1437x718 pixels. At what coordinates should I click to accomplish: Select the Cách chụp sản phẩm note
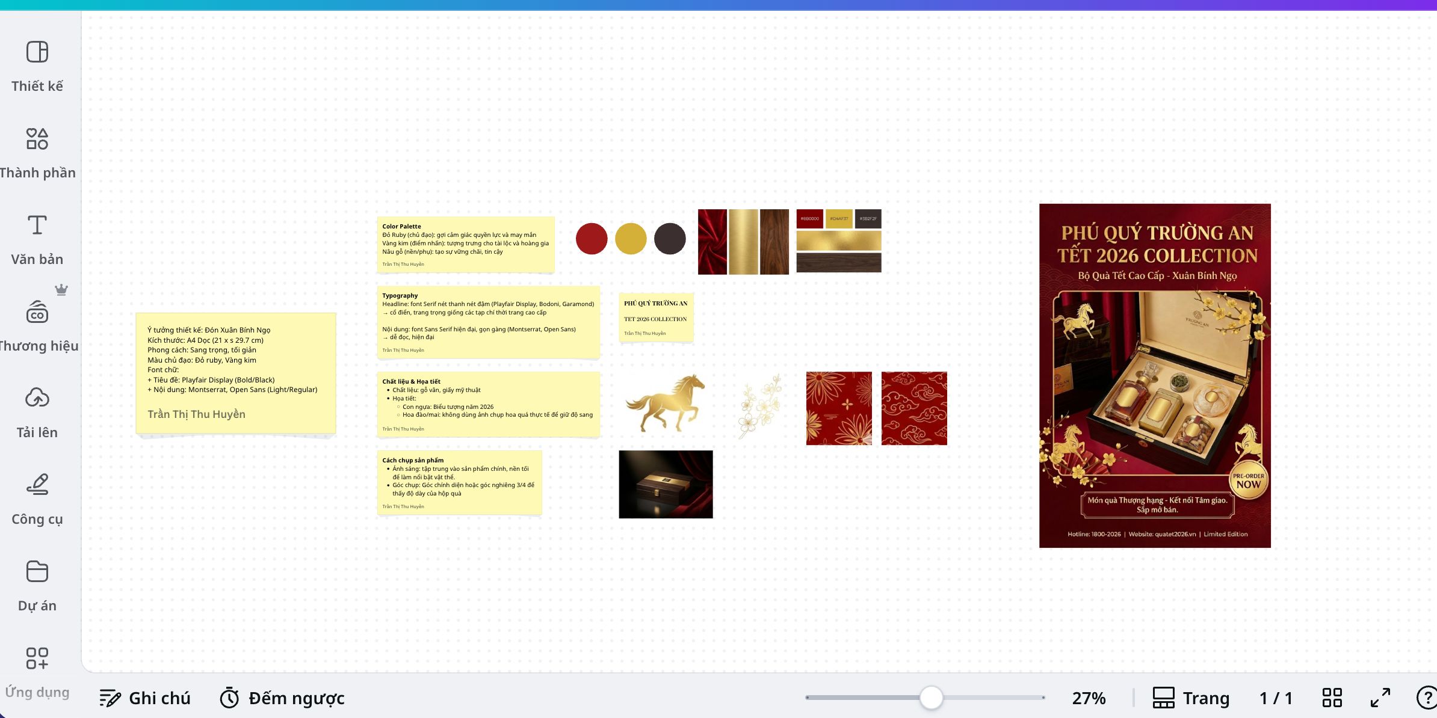pos(459,483)
